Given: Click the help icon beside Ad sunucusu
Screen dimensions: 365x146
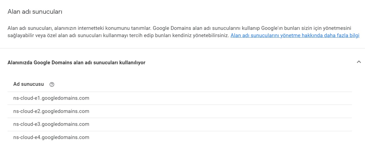Looking at the screenshot, I should (x=52, y=84).
